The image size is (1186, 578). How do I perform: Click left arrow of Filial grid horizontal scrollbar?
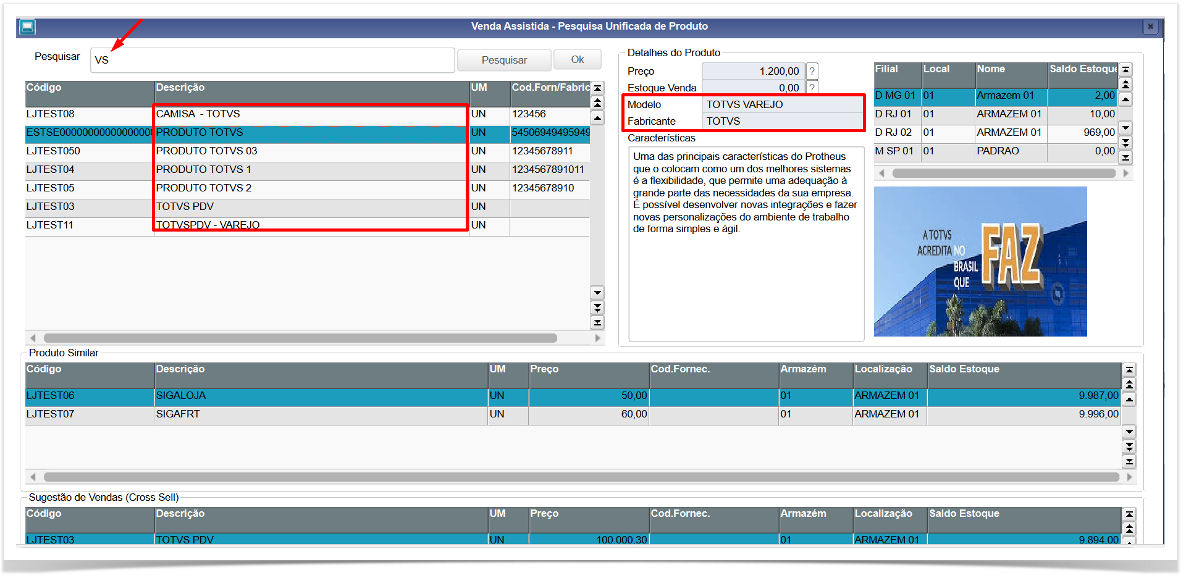(881, 174)
